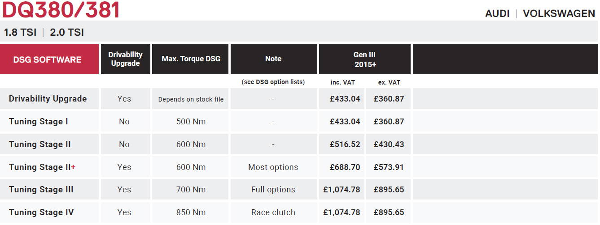The width and height of the screenshot is (600, 225).
Task: Select the Drivability Upgrade row label
Action: 48,99
